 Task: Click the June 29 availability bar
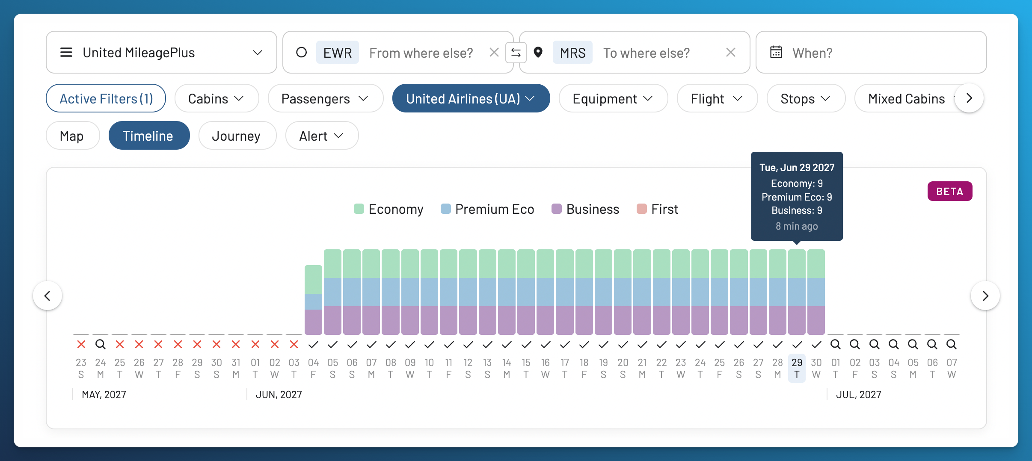797,292
